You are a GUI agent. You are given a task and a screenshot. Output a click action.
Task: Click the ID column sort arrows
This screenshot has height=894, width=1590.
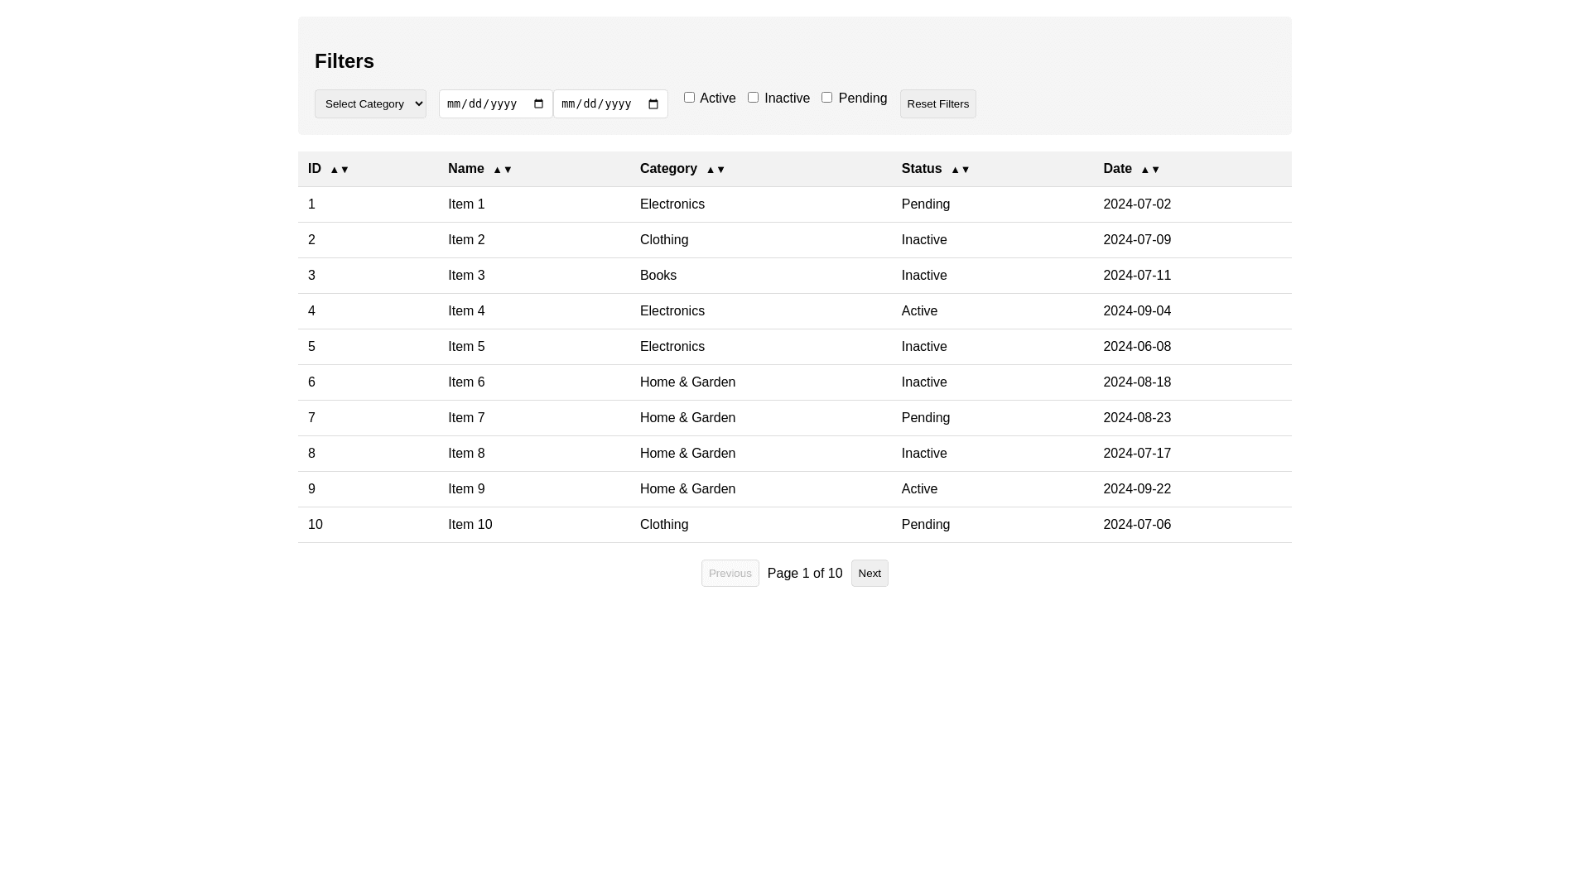click(x=340, y=170)
